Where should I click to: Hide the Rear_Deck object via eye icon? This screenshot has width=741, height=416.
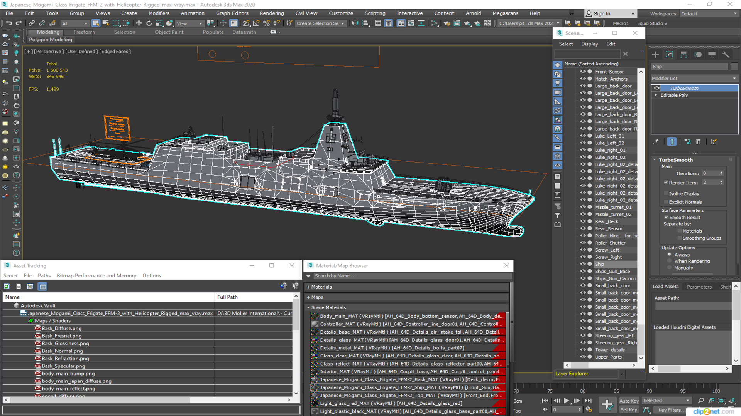(x=583, y=221)
